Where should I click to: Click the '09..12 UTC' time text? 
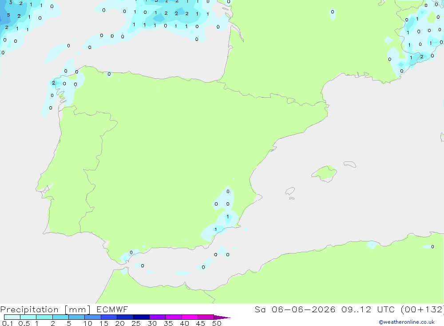click(368, 309)
